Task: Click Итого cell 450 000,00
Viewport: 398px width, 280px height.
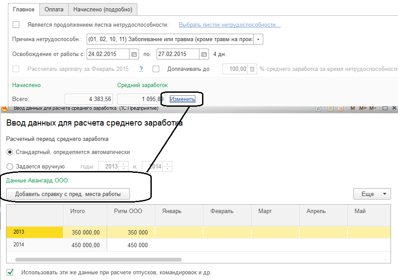Action: [x=85, y=245]
